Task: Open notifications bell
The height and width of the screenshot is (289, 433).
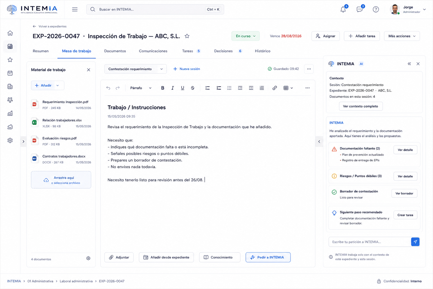Action: (x=343, y=9)
